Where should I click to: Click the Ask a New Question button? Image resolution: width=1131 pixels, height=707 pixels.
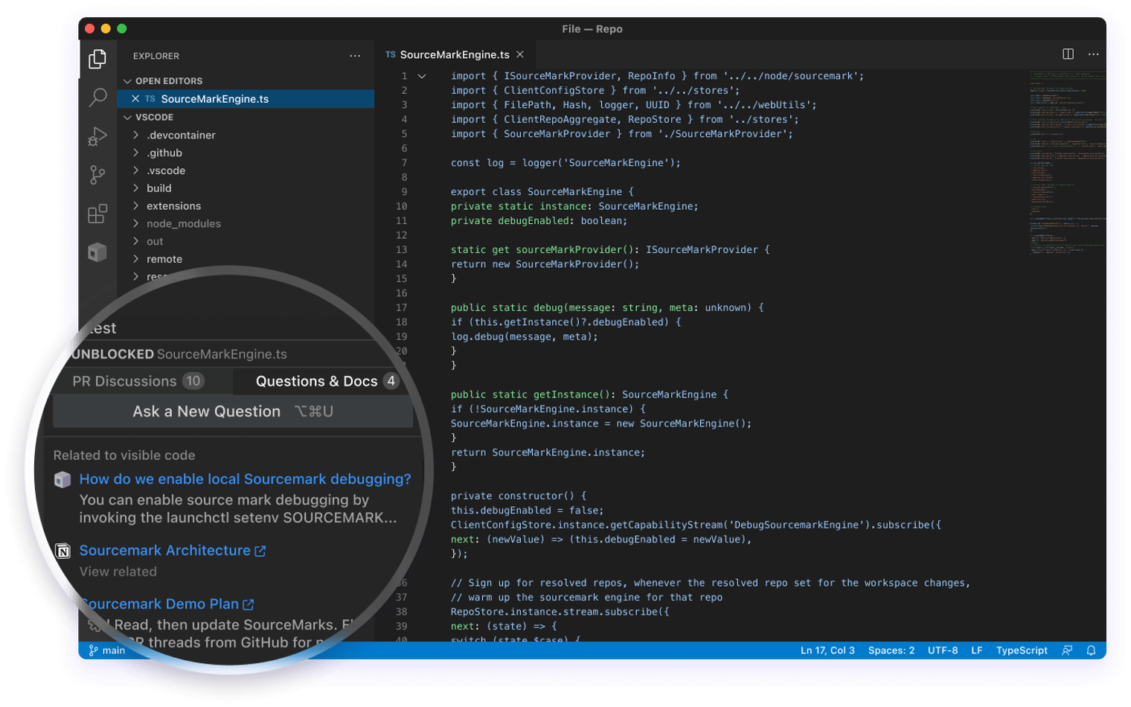pyautogui.click(x=233, y=412)
